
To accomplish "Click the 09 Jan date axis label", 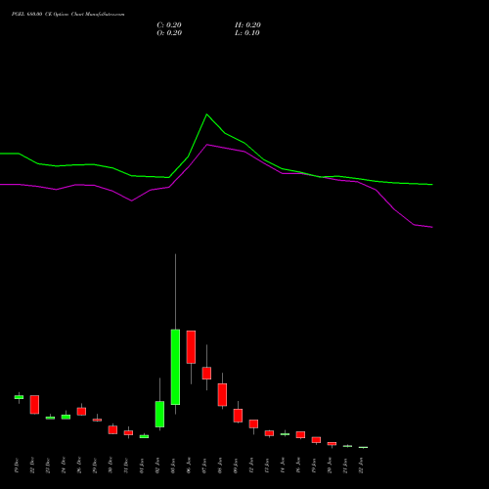I will [x=236, y=466].
